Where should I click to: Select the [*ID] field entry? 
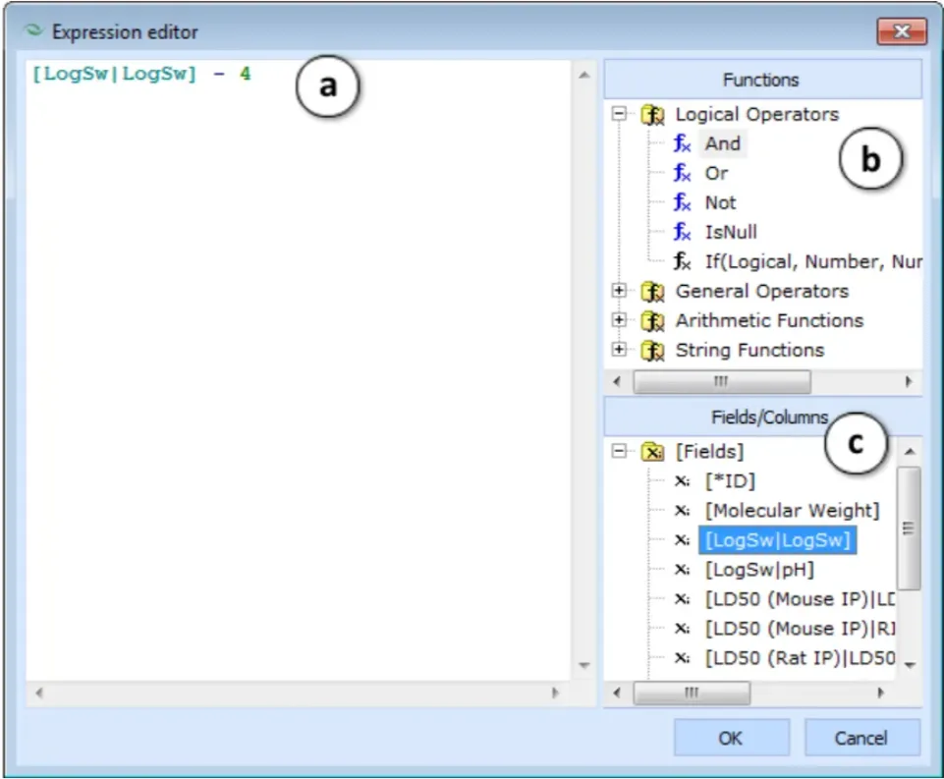click(x=730, y=481)
